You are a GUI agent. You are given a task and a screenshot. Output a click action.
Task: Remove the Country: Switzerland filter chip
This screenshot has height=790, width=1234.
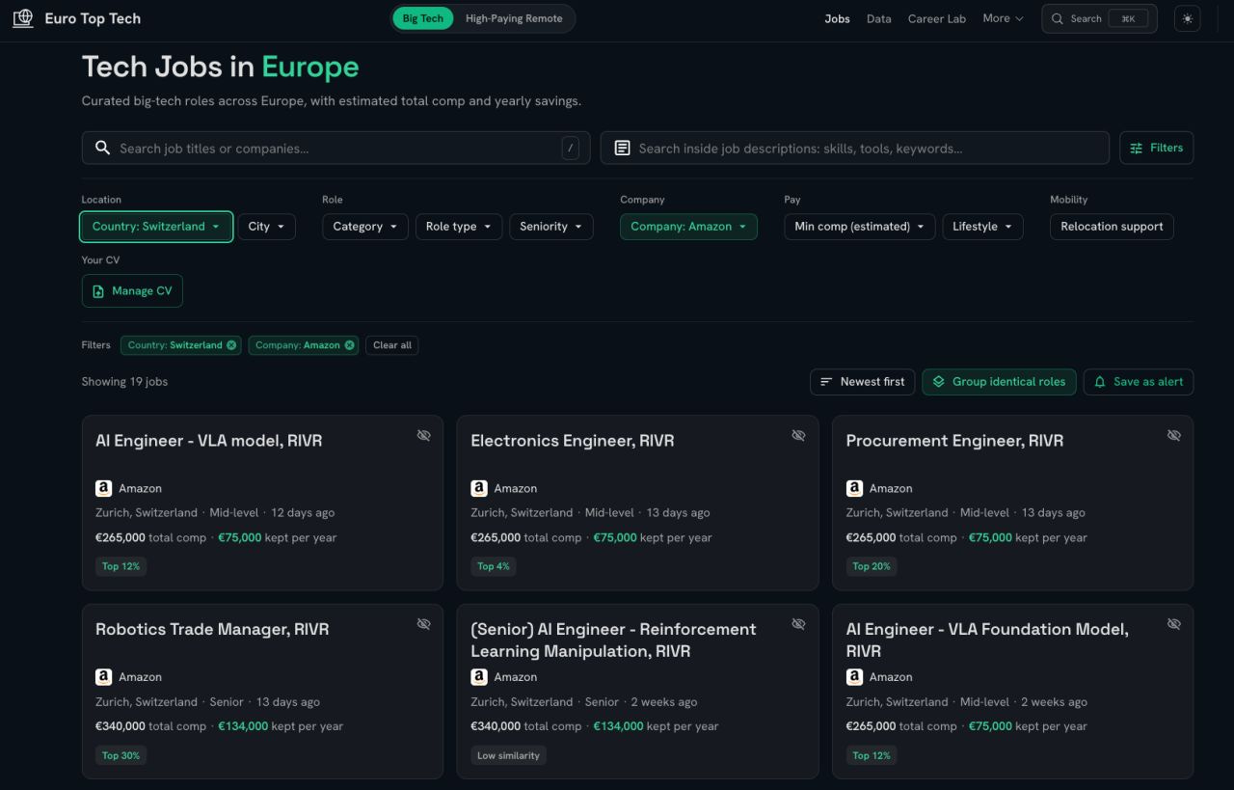(231, 345)
